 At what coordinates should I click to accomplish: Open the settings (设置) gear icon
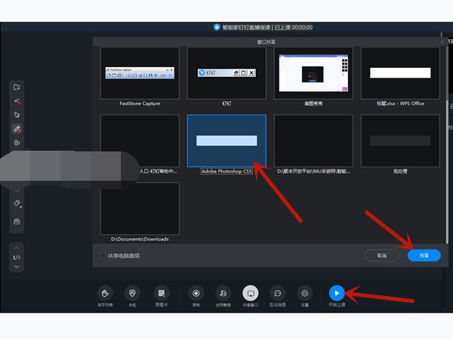click(x=304, y=293)
